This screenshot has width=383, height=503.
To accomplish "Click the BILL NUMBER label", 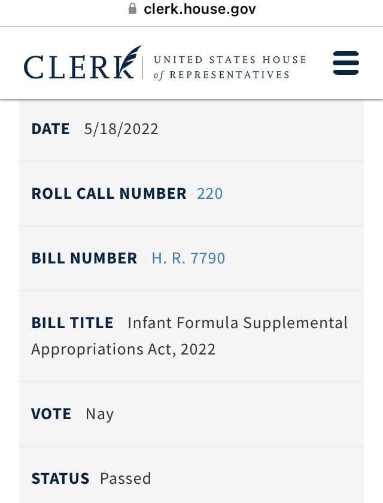I will click(84, 258).
